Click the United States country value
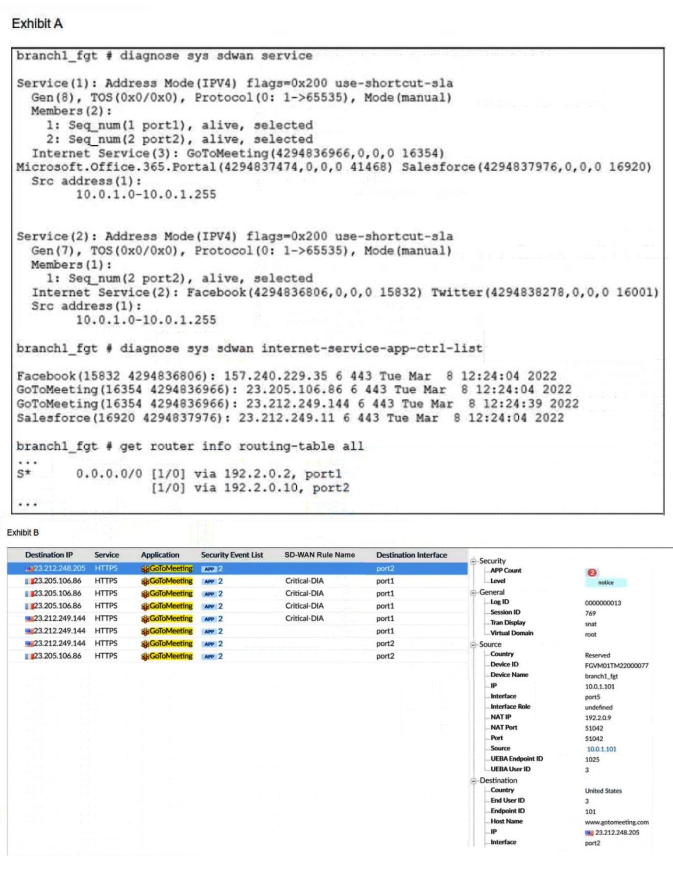Viewport: 673px width, 872px height. coord(603,791)
